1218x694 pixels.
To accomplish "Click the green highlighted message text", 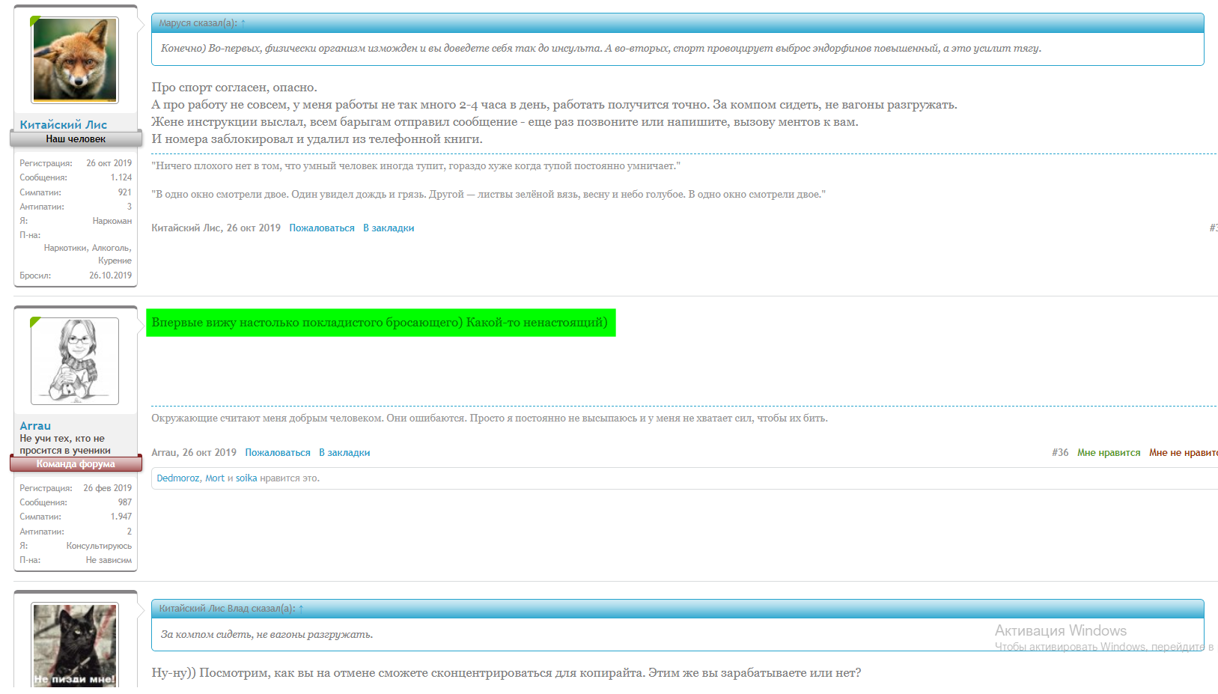I will [x=380, y=323].
